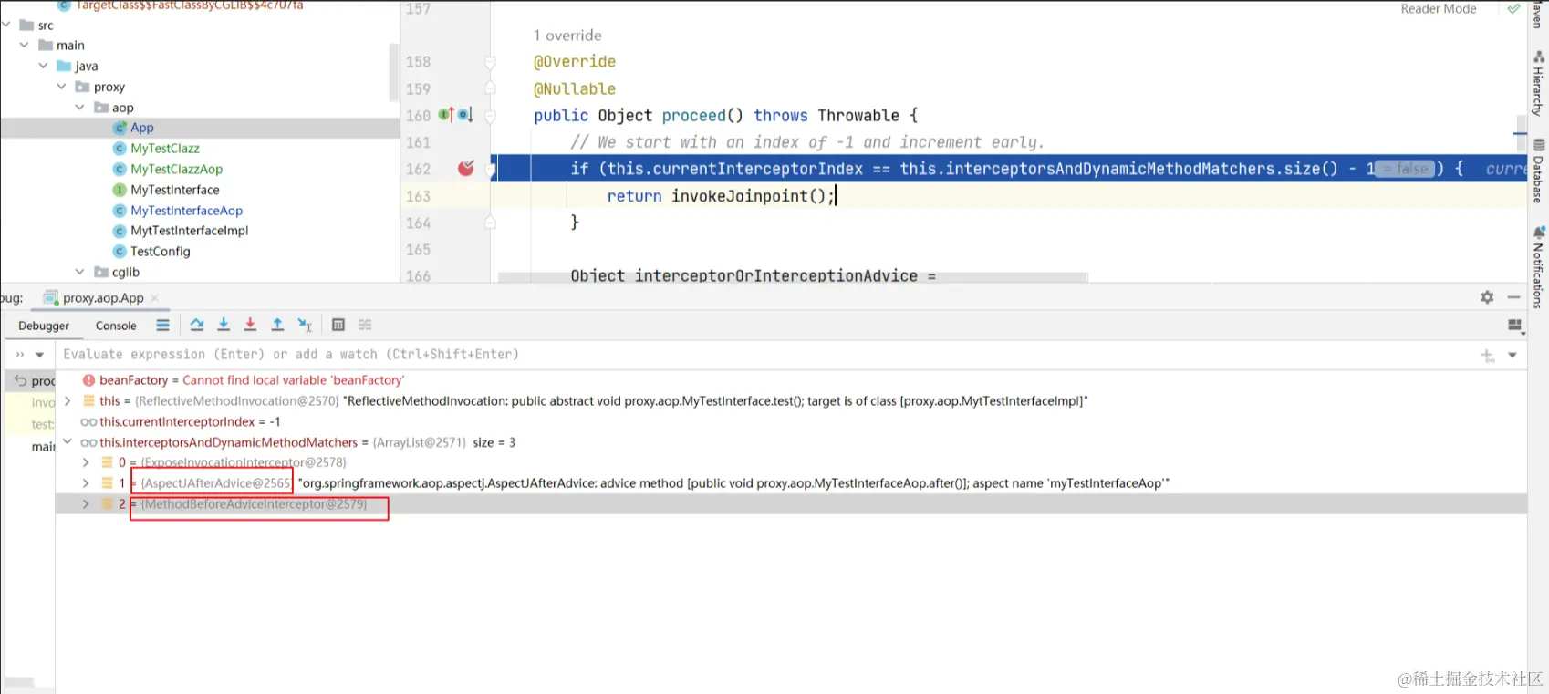
Task: Click the '1 override' inlay hint
Action: (x=567, y=36)
